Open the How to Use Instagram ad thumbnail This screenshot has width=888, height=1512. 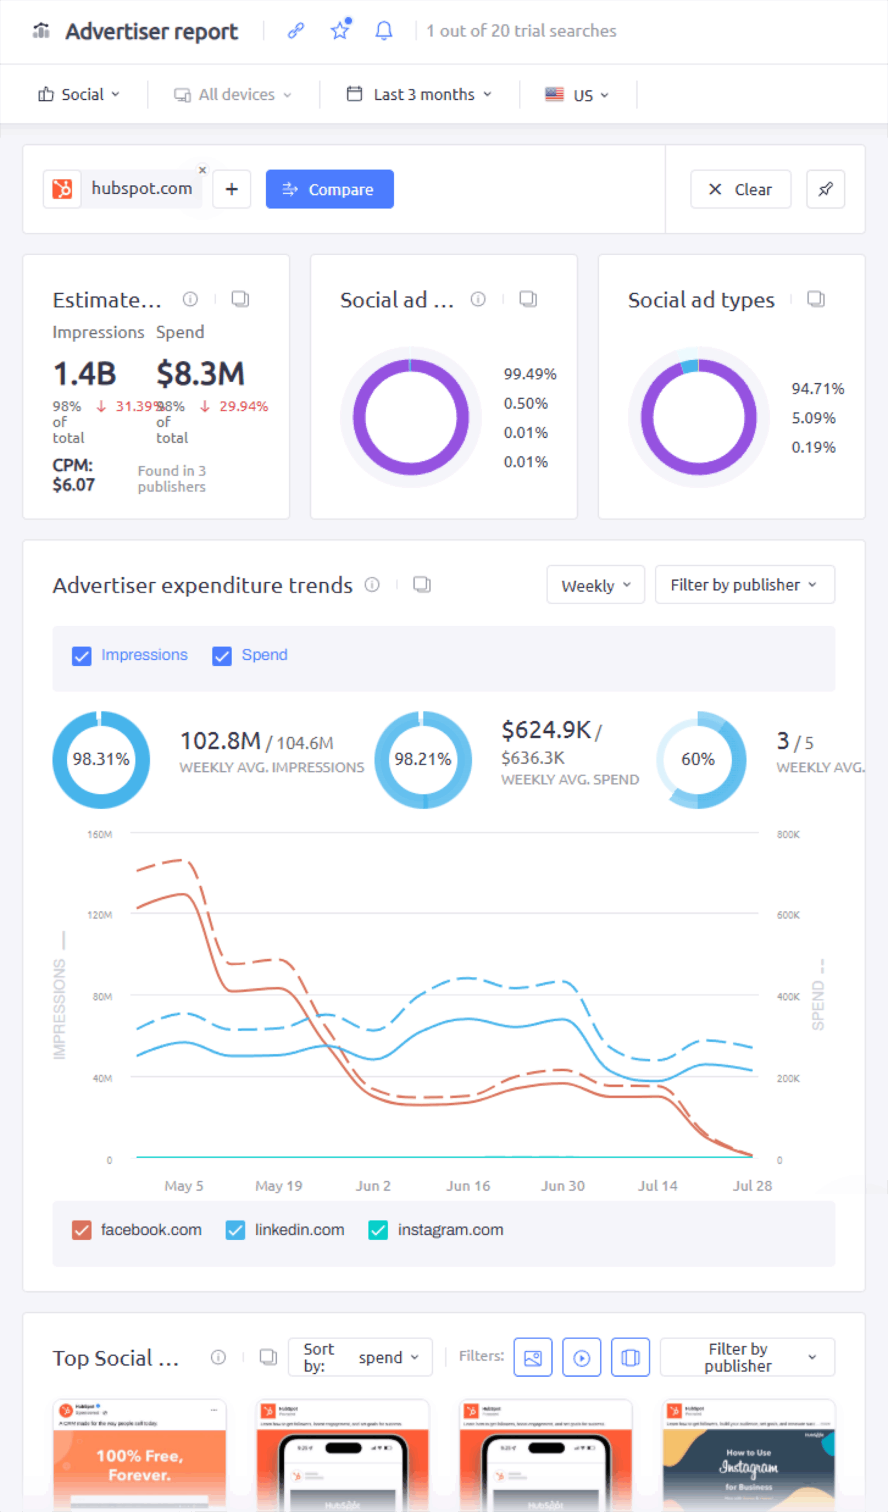(x=749, y=1455)
